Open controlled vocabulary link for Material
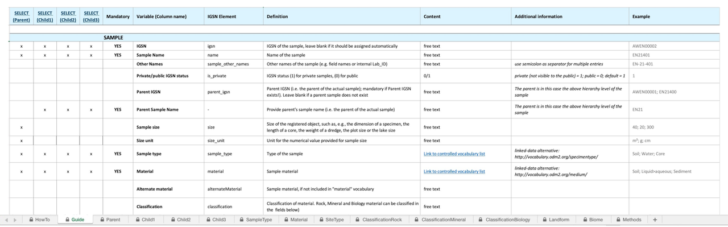This screenshot has width=728, height=227. 454,171
